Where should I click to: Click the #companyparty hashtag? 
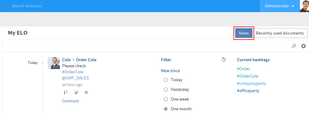click(252, 84)
